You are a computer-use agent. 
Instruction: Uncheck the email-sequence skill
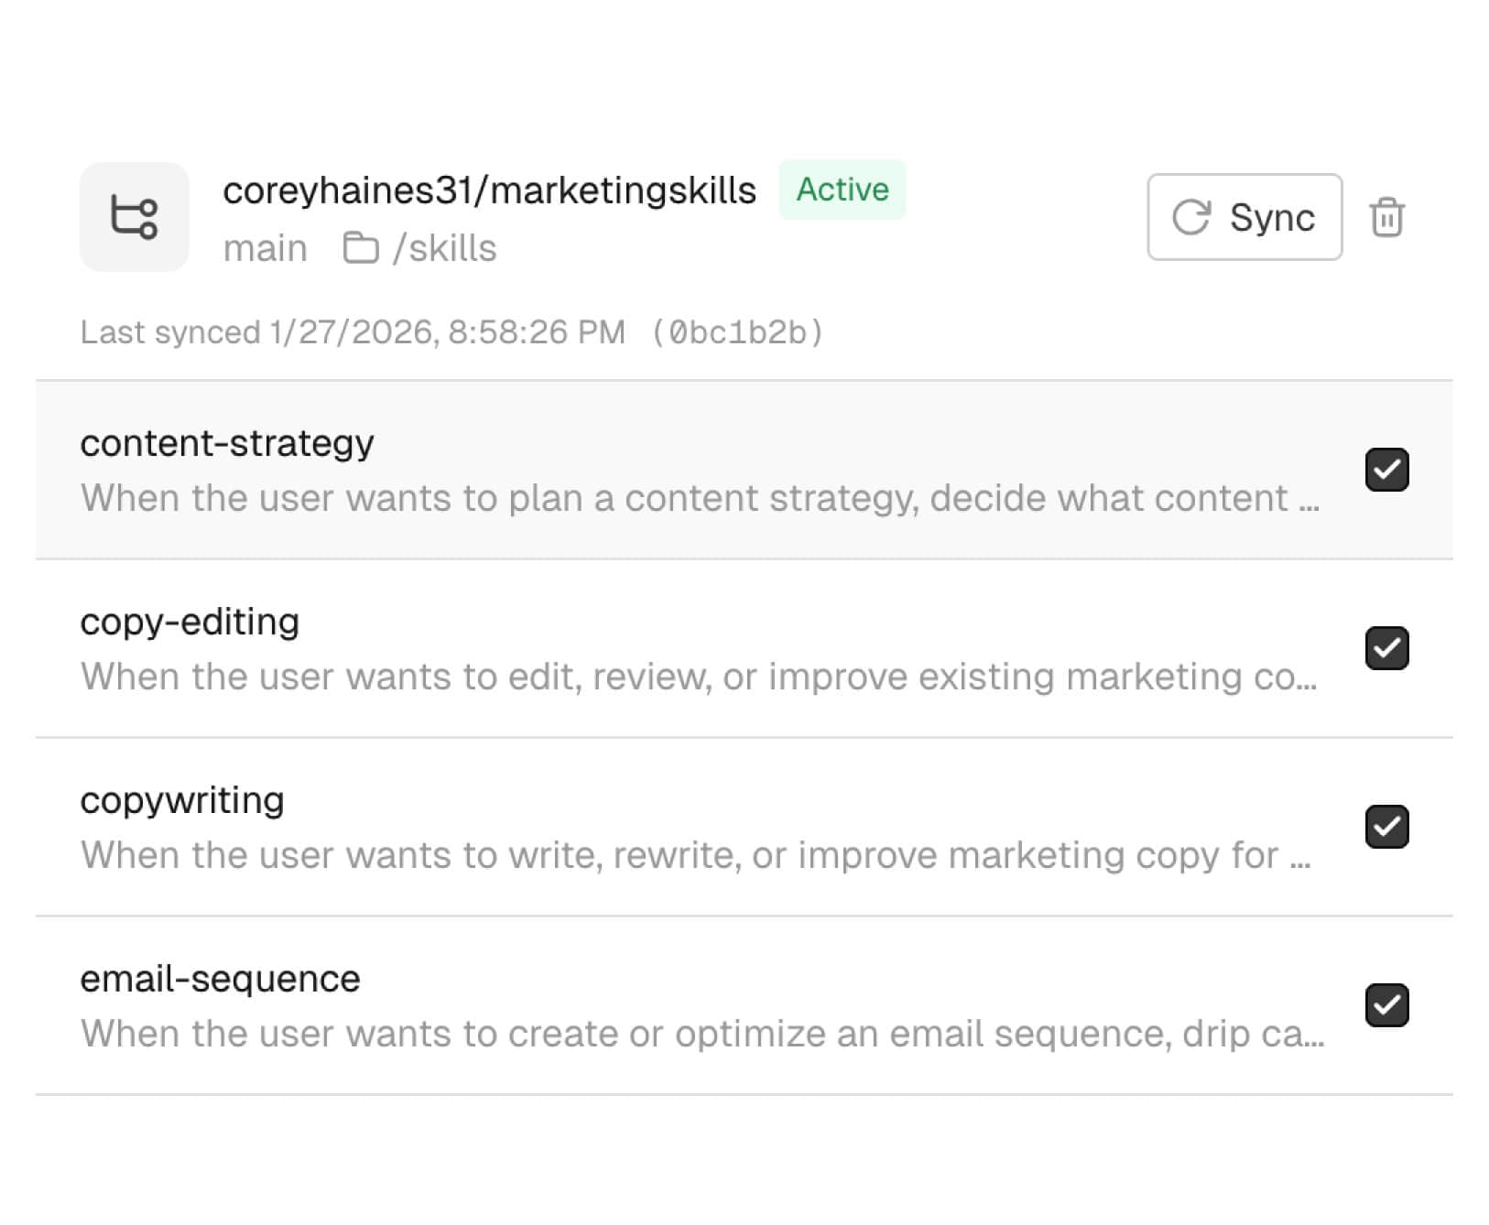[x=1387, y=1005]
